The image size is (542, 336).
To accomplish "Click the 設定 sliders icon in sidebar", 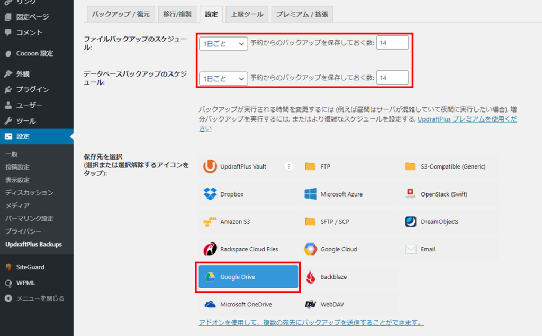I will coord(8,137).
